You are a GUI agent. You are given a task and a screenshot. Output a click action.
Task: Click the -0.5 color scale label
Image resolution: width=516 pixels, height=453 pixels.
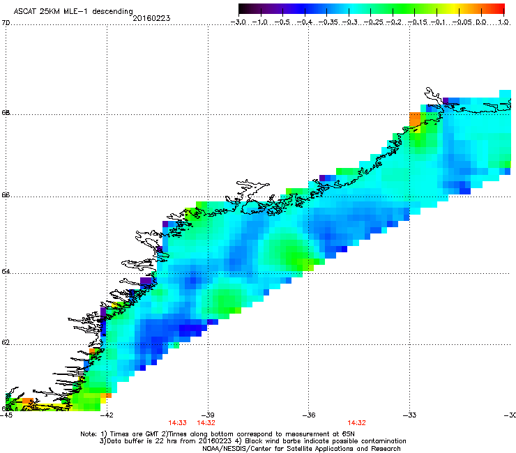coord(282,22)
